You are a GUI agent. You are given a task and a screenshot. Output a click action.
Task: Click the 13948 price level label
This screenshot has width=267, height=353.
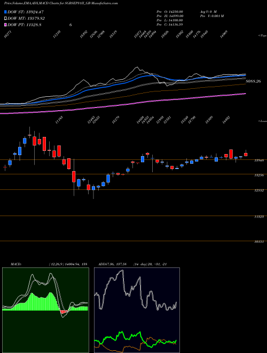259,161
